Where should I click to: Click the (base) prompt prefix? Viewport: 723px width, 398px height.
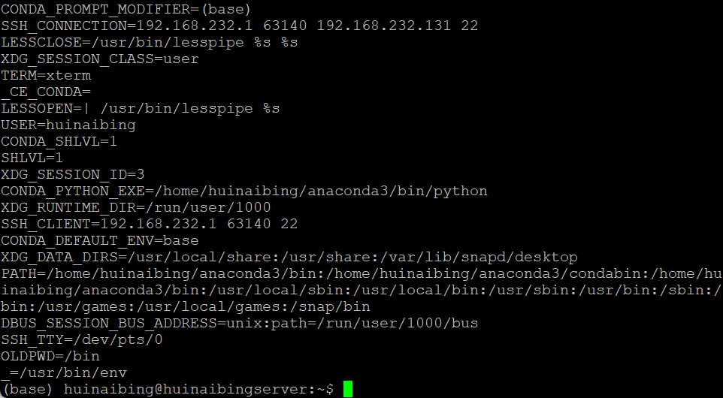point(28,389)
